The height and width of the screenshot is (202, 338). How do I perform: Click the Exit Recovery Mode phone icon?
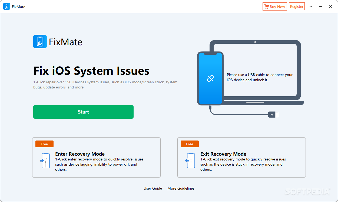pyautogui.click(x=190, y=161)
